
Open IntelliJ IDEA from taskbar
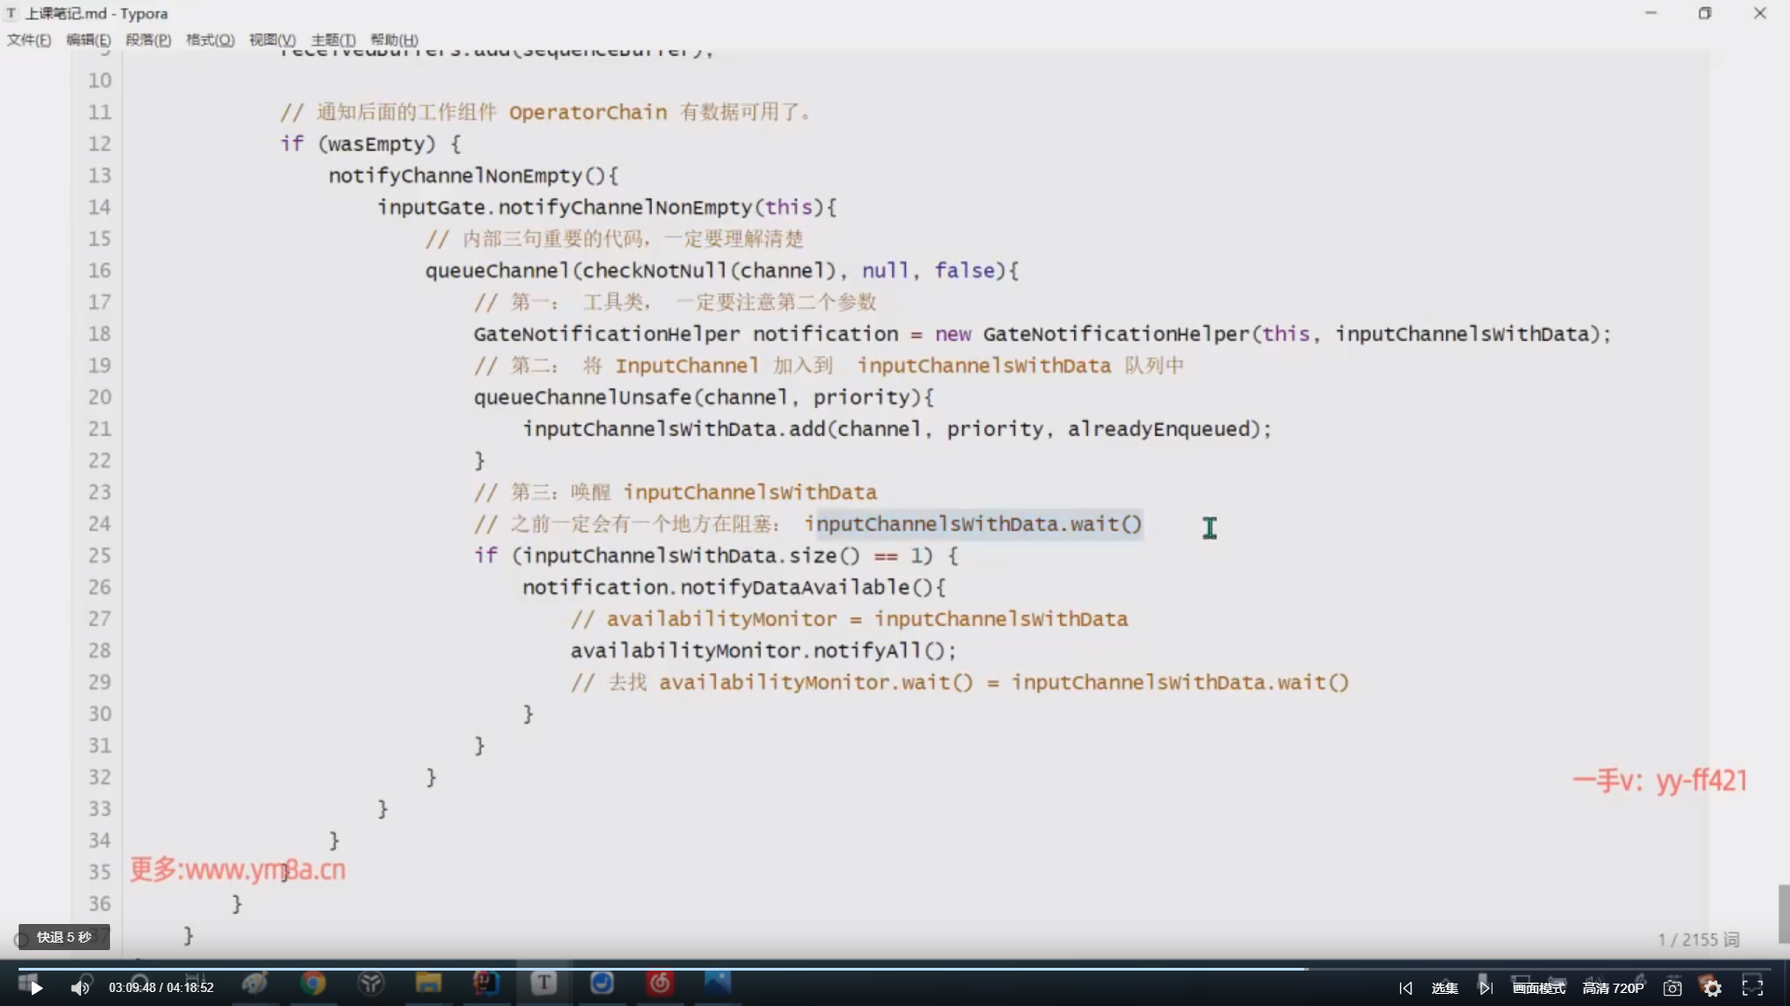point(486,984)
